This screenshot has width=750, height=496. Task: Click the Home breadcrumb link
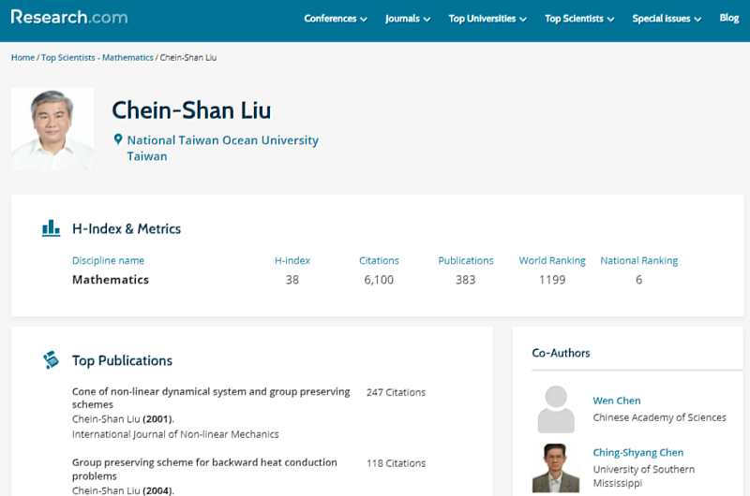tap(22, 57)
